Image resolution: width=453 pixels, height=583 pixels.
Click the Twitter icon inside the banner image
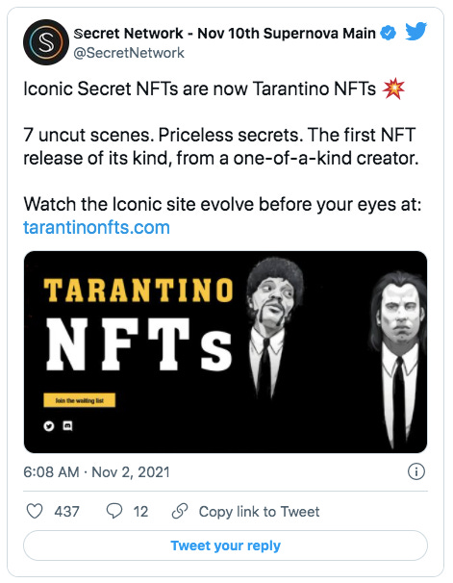[x=49, y=426]
